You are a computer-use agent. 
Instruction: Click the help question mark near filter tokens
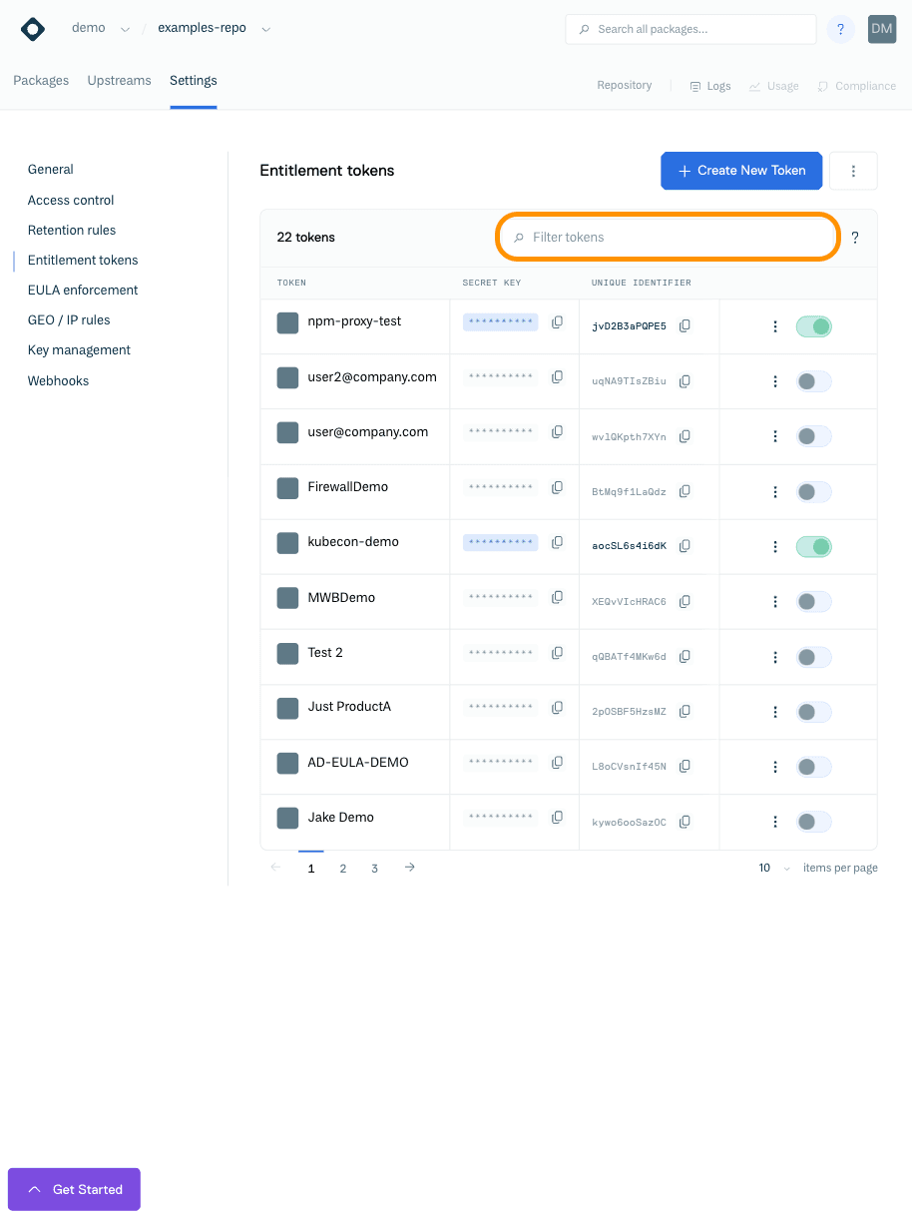(855, 238)
